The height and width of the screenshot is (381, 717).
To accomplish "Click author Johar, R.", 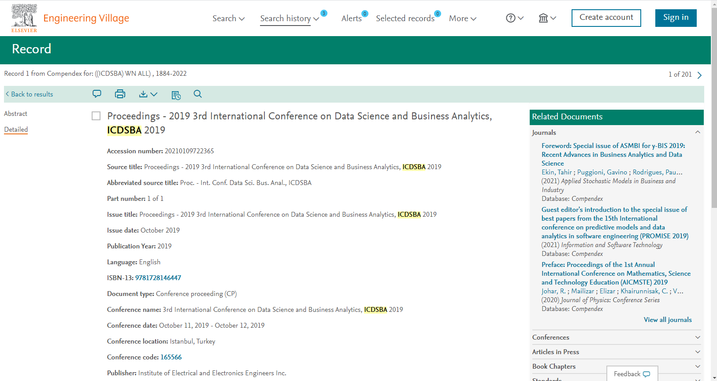I will tap(554, 291).
